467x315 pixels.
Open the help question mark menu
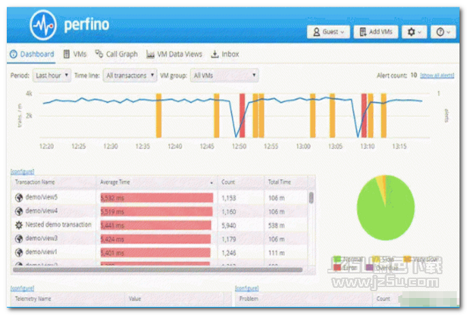pyautogui.click(x=443, y=32)
